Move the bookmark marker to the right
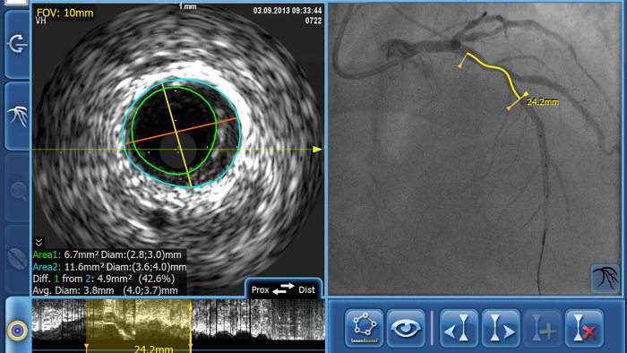This screenshot has width=627, height=353. (x=501, y=328)
